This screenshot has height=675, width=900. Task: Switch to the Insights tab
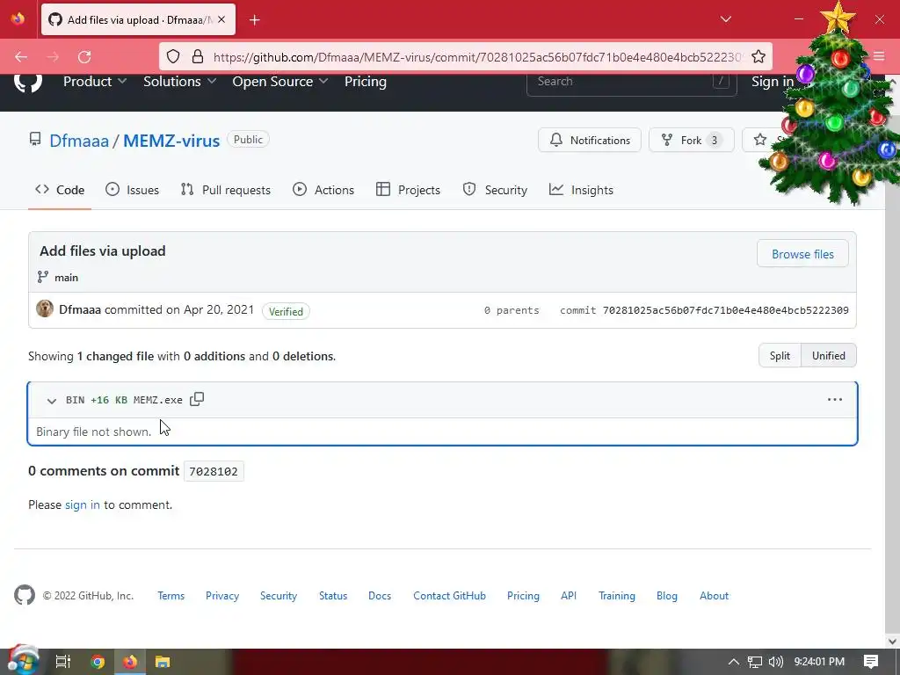[x=581, y=190]
